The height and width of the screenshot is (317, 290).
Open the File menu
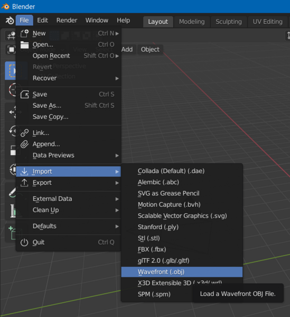(24, 21)
